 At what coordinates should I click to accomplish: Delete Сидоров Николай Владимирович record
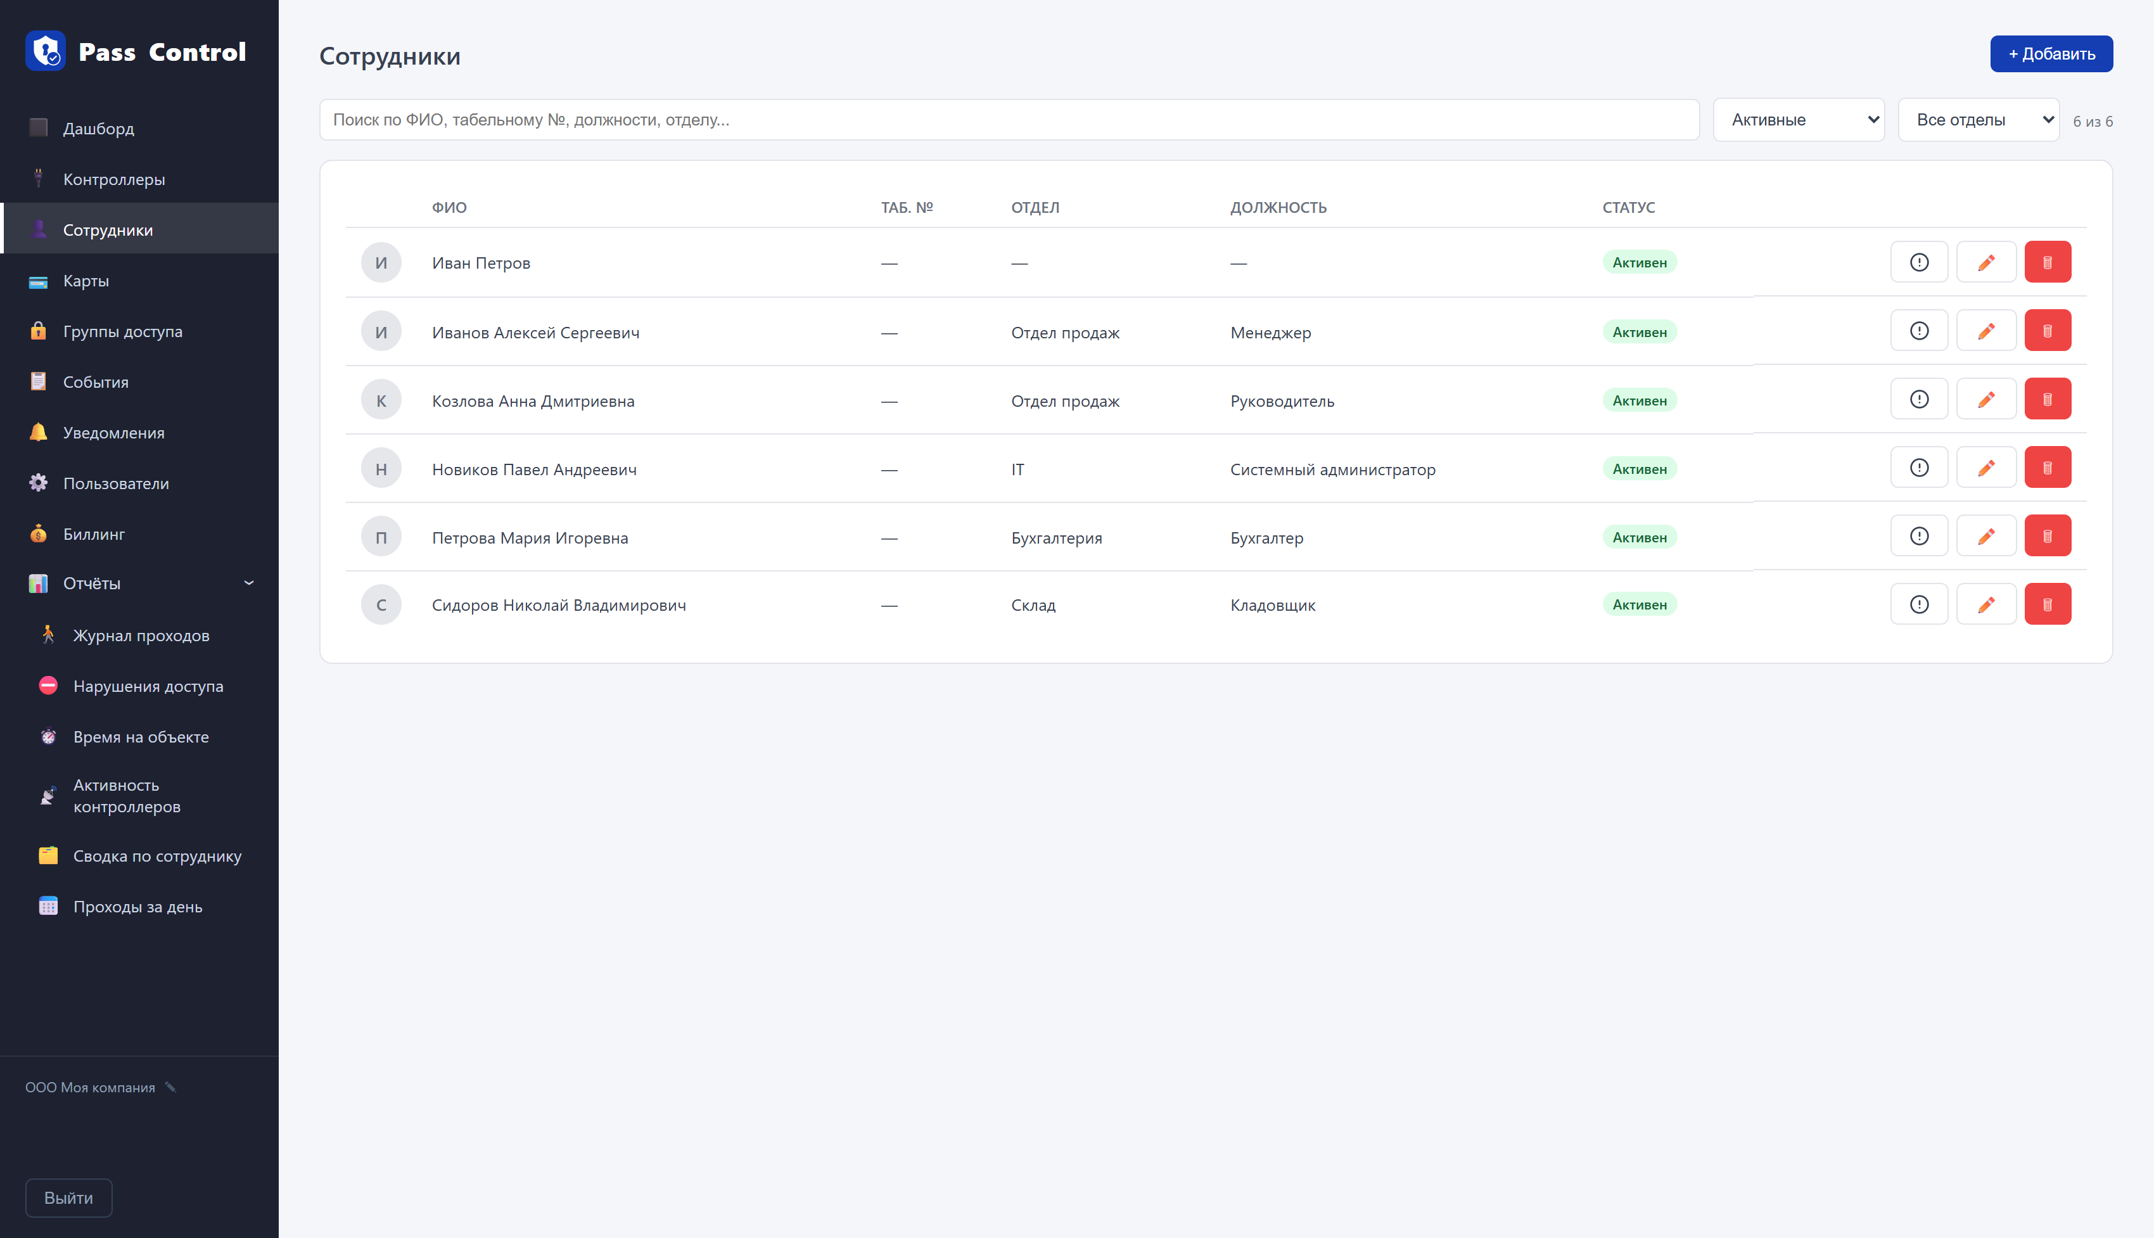pos(2047,604)
